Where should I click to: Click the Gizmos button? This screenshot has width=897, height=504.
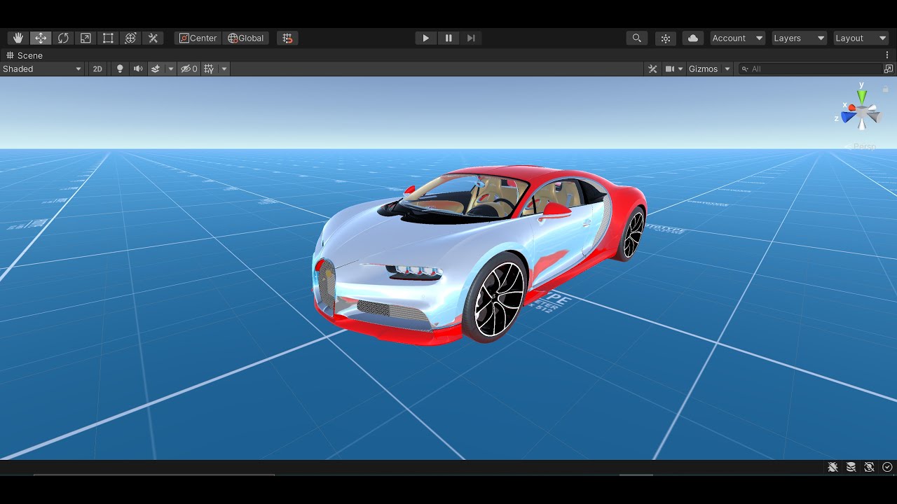point(703,69)
